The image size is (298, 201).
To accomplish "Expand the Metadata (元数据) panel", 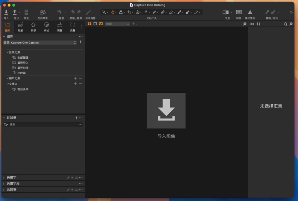I will pyautogui.click(x=4, y=190).
